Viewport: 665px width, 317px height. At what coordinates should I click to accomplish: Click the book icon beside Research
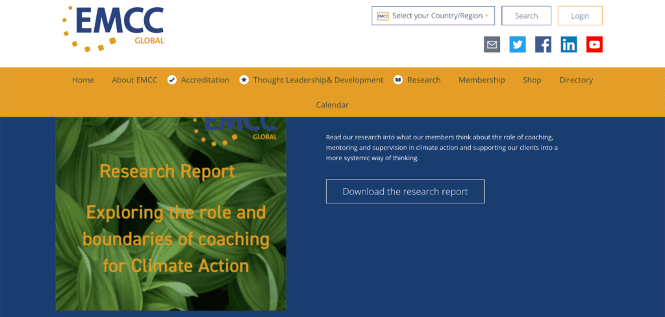point(398,80)
